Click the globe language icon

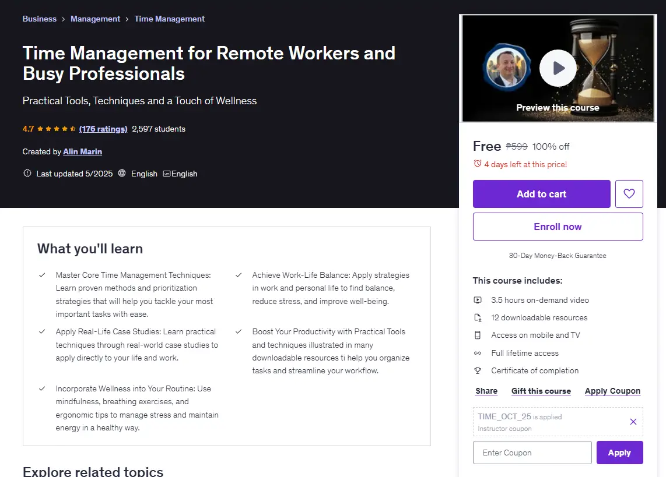[122, 173]
